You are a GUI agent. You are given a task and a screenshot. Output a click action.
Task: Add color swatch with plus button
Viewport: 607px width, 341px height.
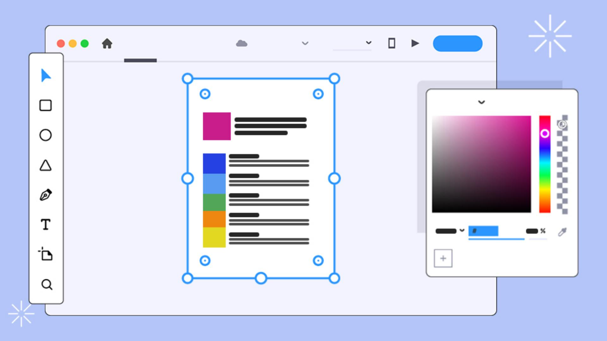click(x=443, y=259)
